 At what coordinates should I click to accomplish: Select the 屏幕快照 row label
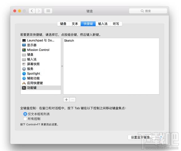pyautogui.click(x=33, y=64)
